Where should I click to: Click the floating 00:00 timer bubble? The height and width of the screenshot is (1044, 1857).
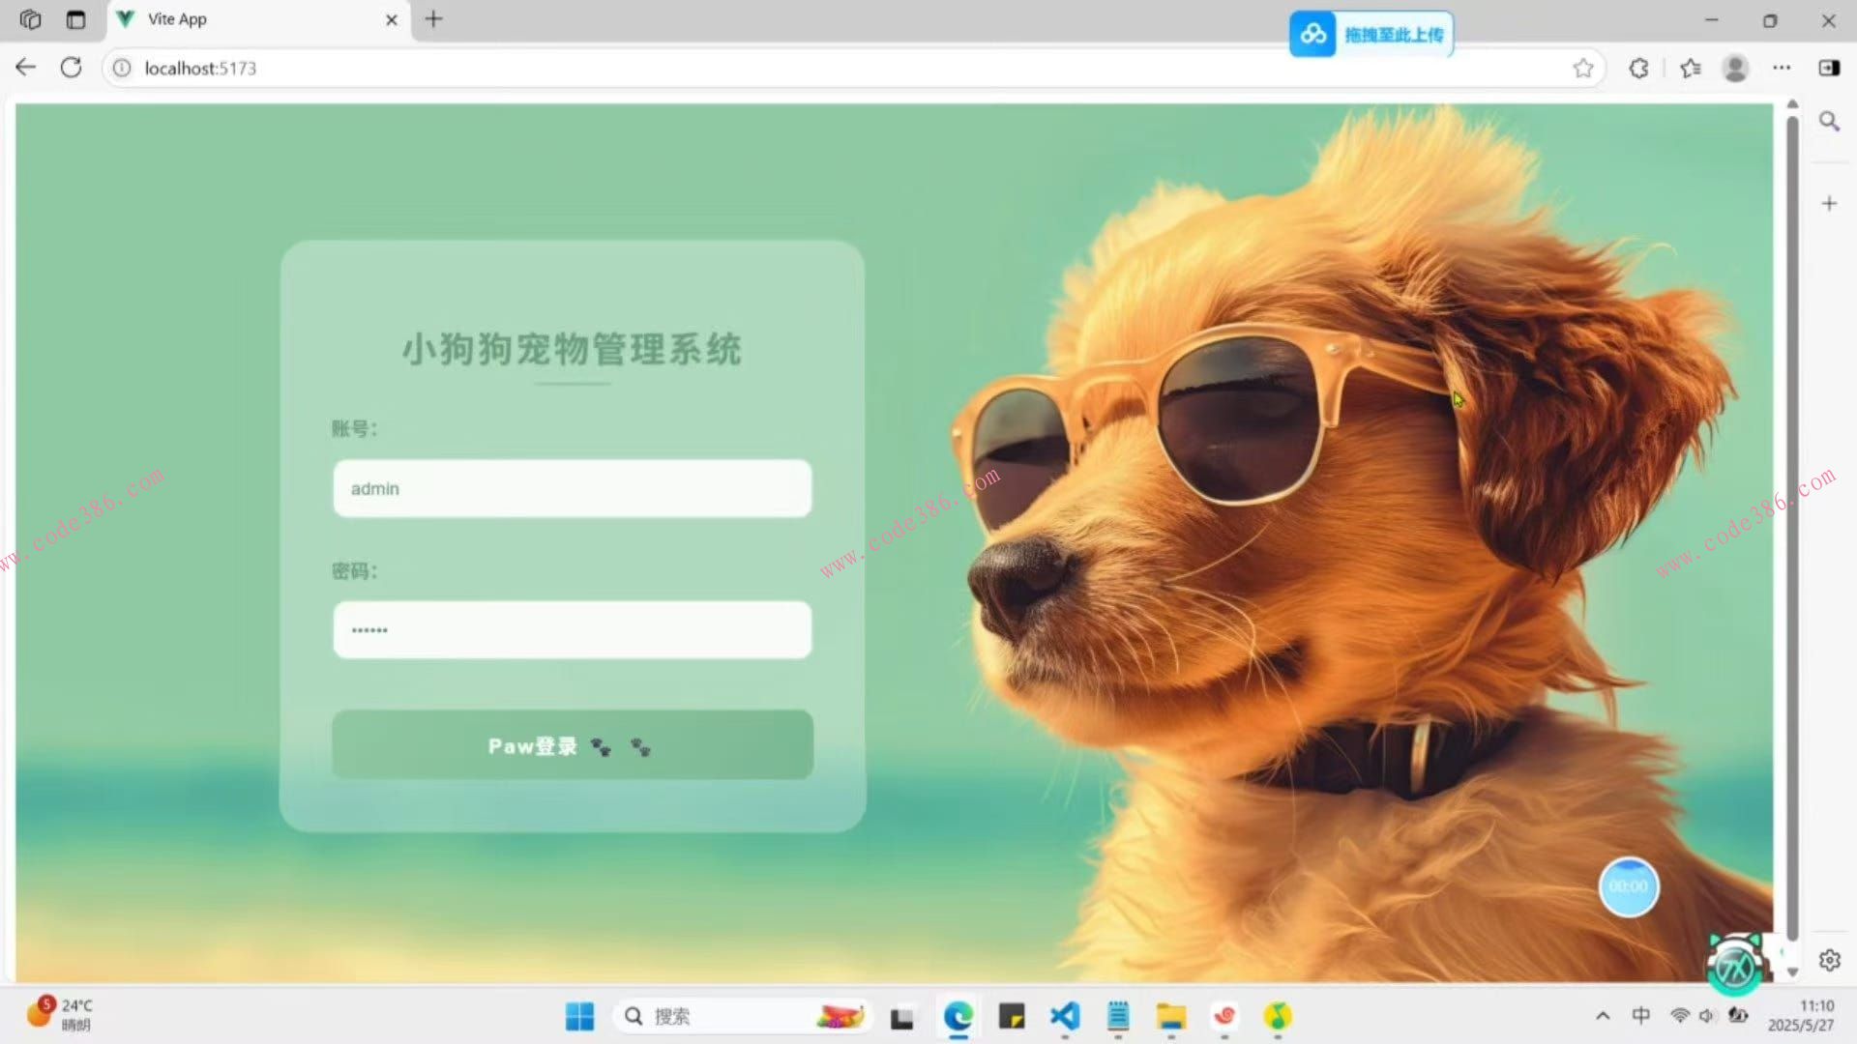click(x=1629, y=886)
